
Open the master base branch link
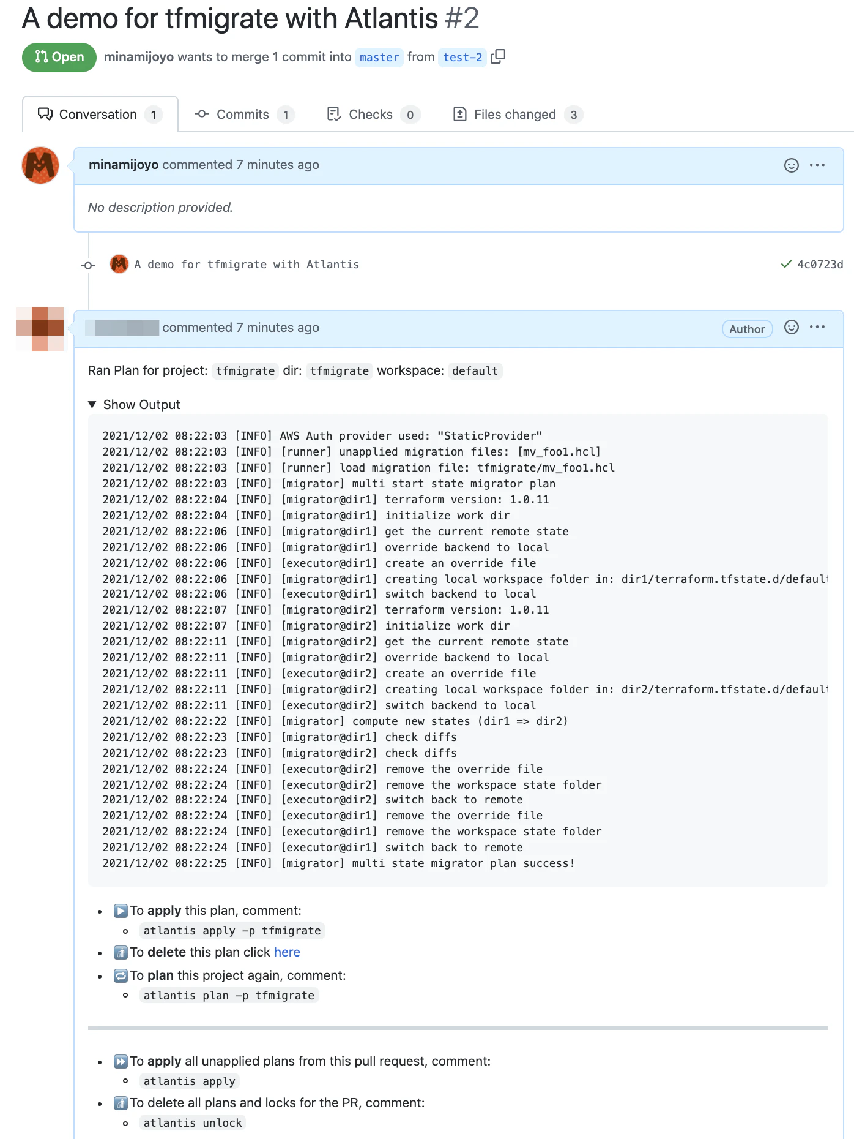379,58
